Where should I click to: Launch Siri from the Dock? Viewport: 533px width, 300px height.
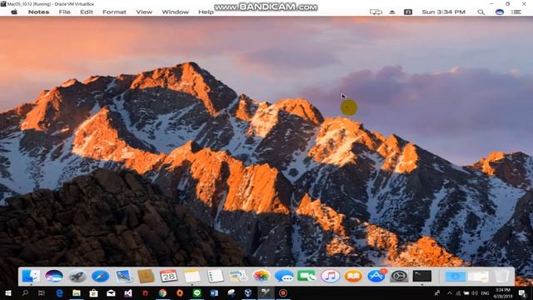click(x=54, y=276)
